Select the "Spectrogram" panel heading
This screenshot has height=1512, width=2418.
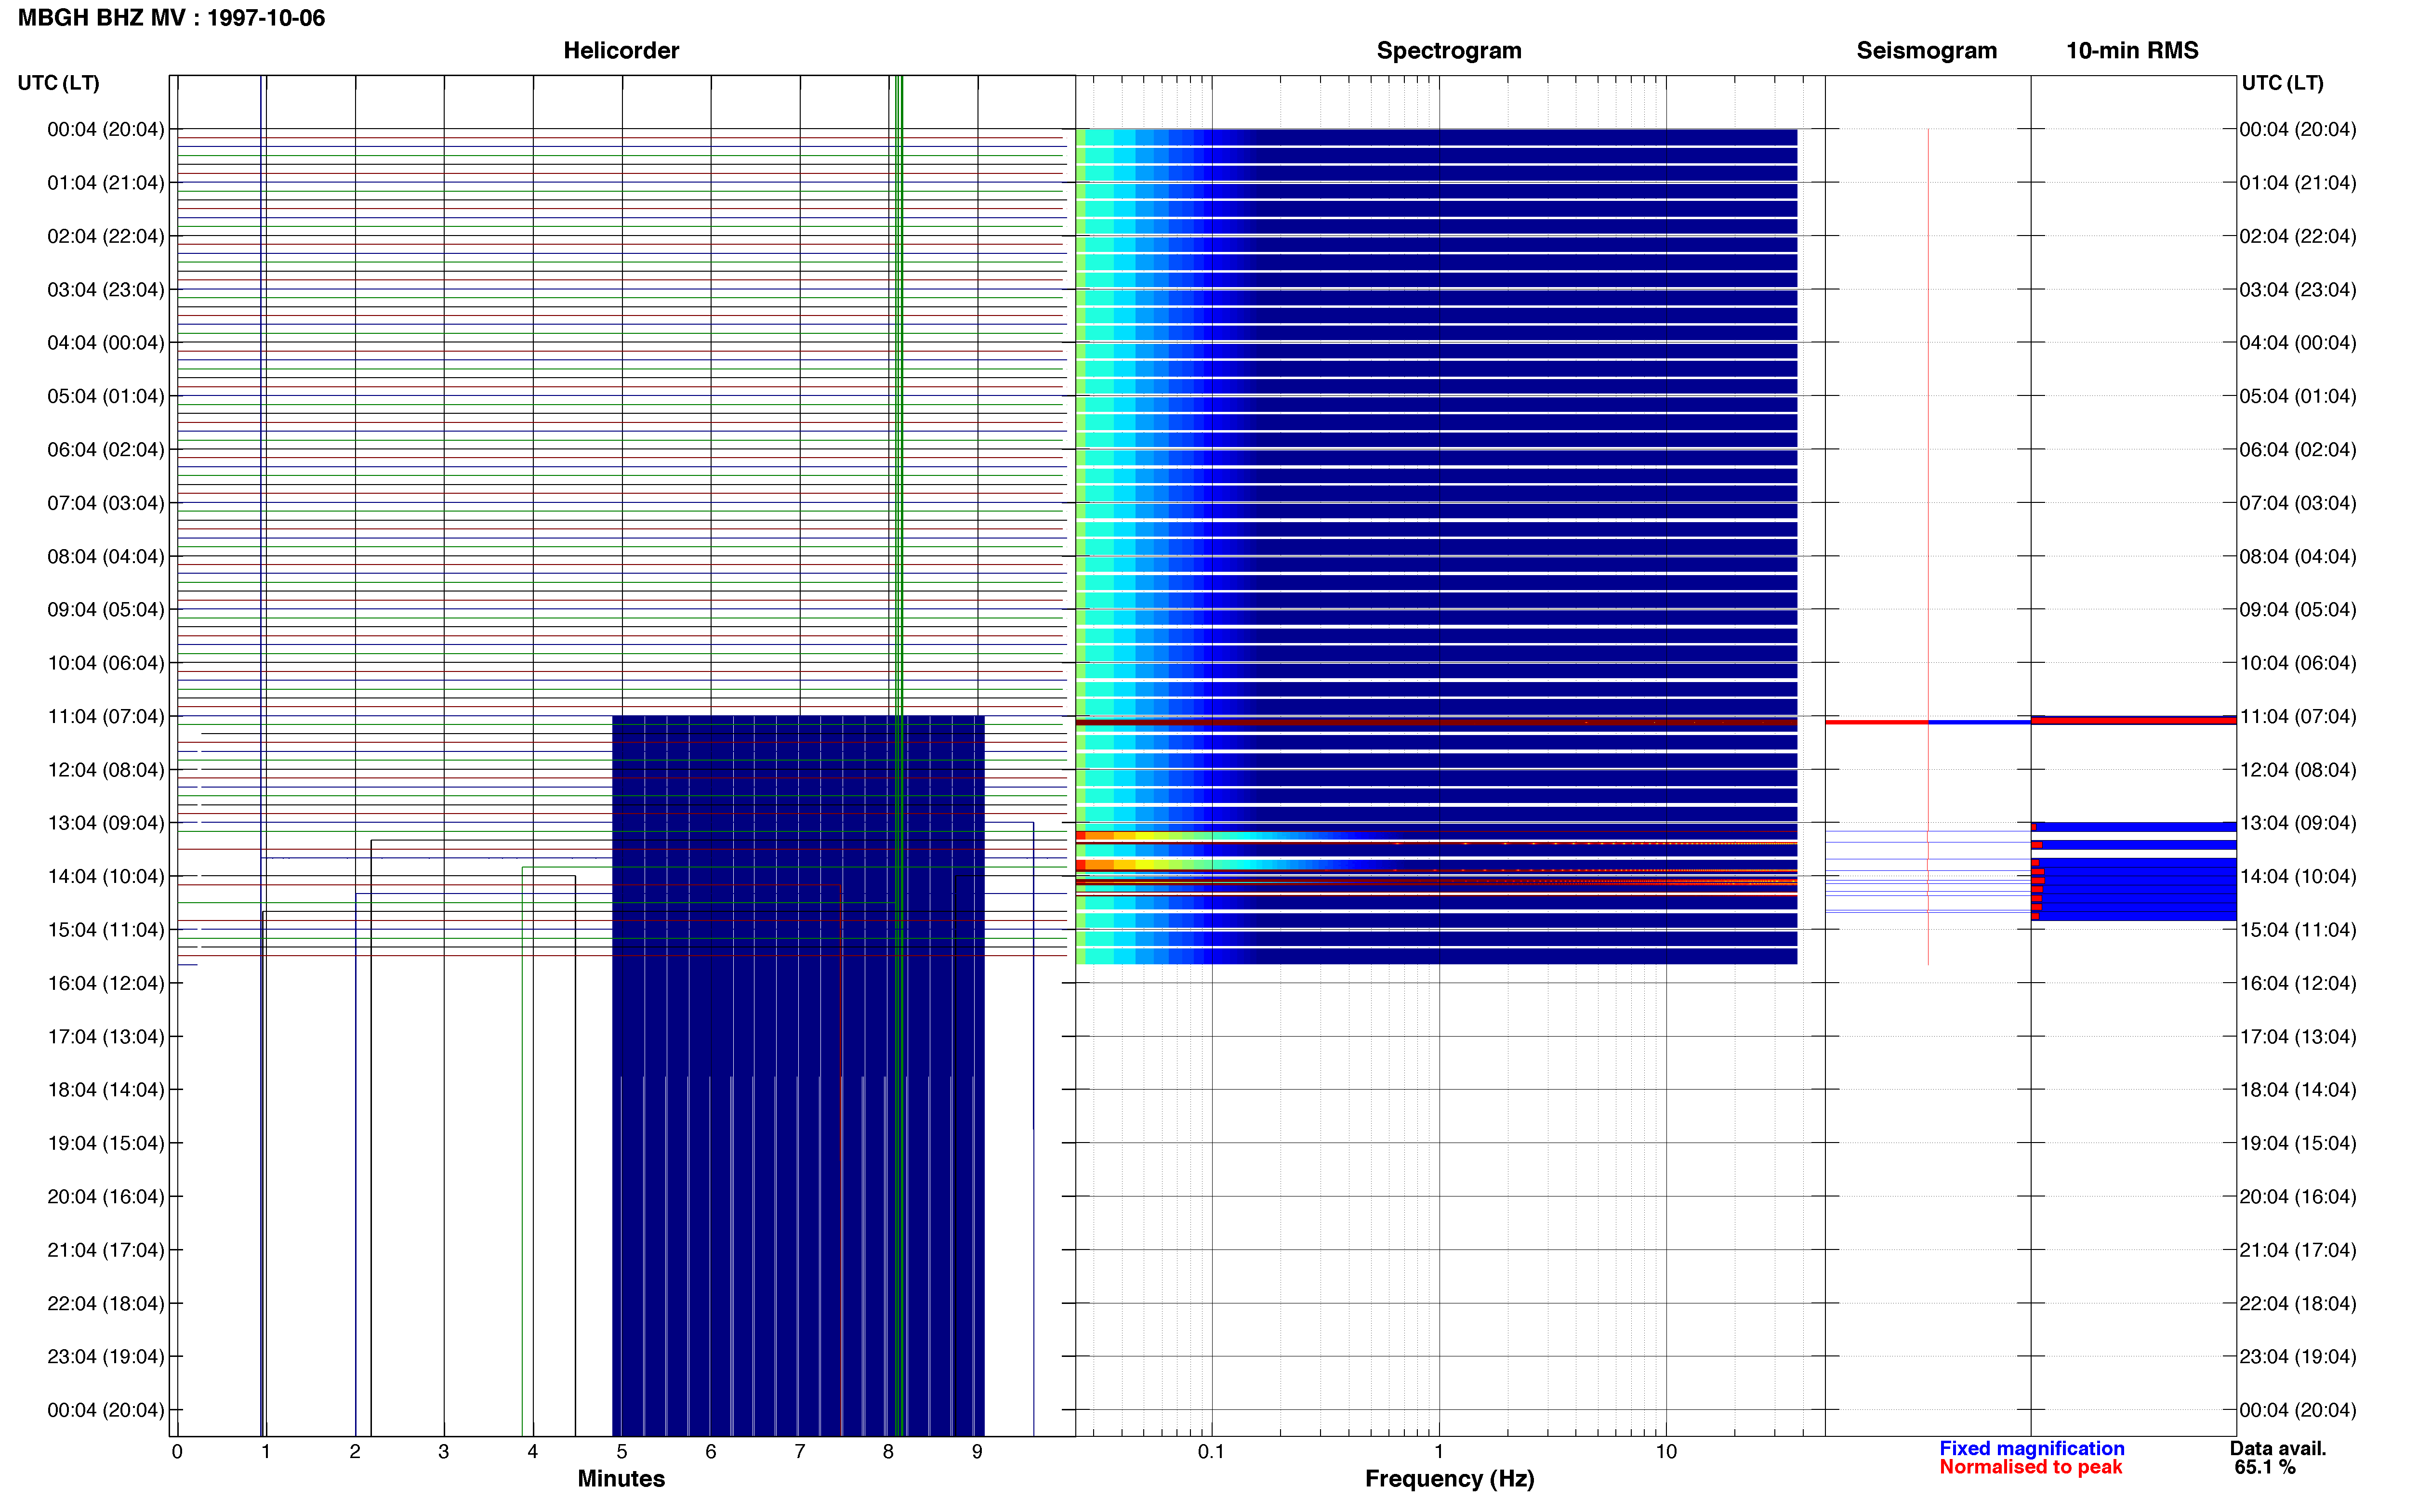(1449, 50)
